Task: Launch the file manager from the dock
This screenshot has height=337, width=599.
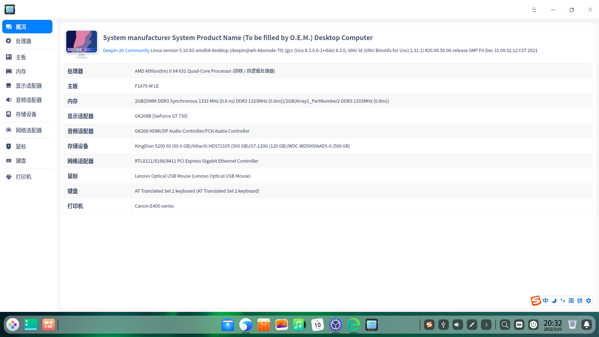Action: coord(228,325)
